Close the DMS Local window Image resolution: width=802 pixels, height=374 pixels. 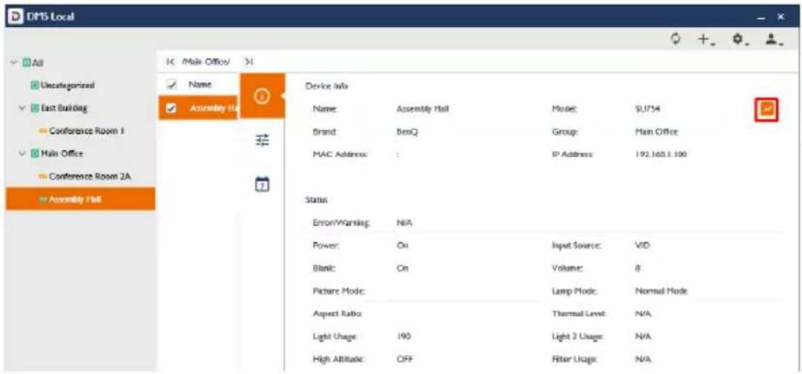pyautogui.click(x=781, y=17)
